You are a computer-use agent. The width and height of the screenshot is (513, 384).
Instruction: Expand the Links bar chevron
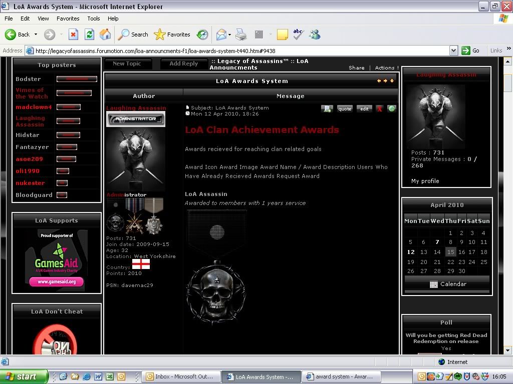[508, 48]
